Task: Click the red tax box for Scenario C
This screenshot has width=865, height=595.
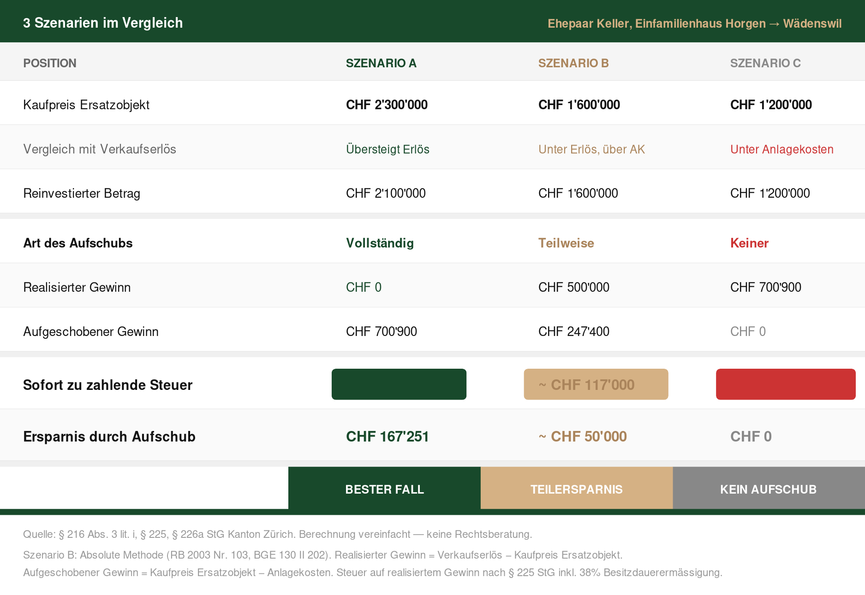Action: point(786,384)
